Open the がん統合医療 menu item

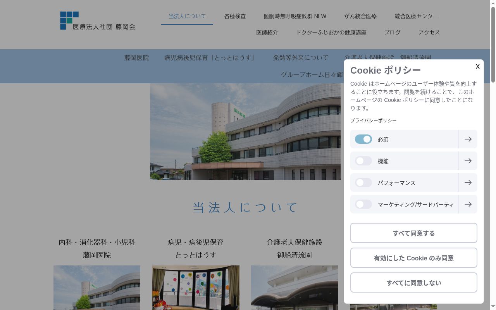tap(360, 16)
